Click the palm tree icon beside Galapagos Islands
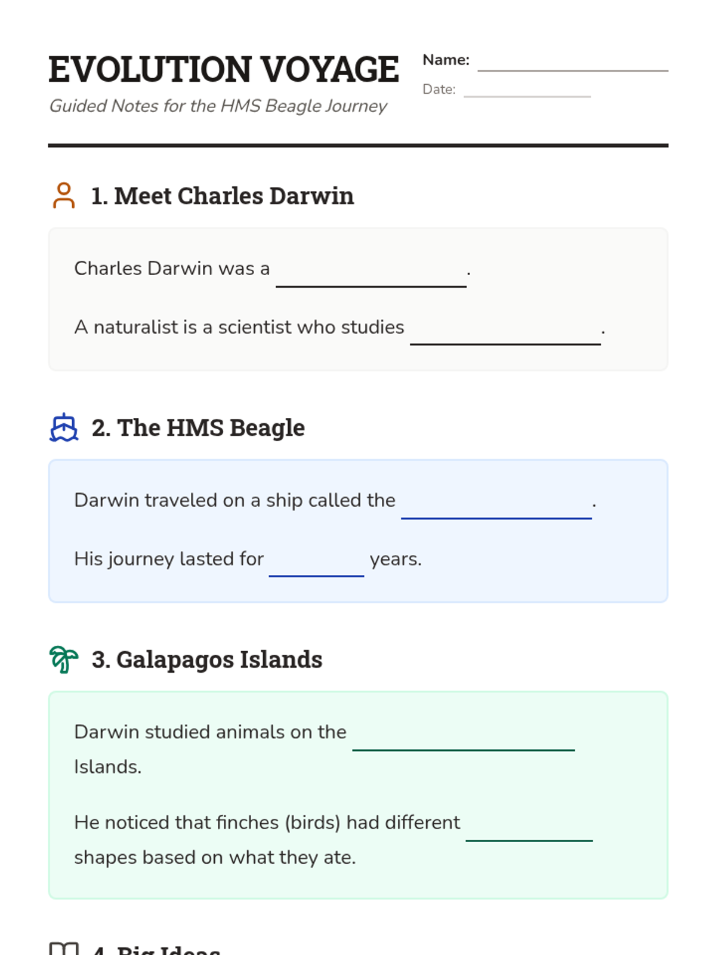 click(64, 660)
